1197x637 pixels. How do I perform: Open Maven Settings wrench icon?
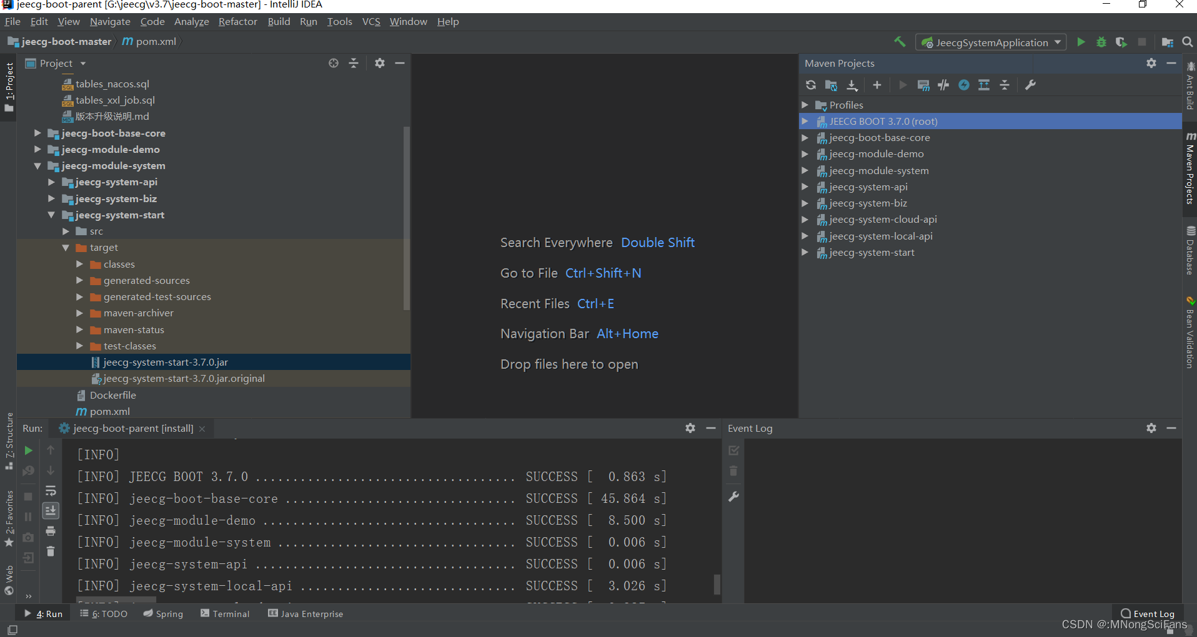pos(1031,85)
